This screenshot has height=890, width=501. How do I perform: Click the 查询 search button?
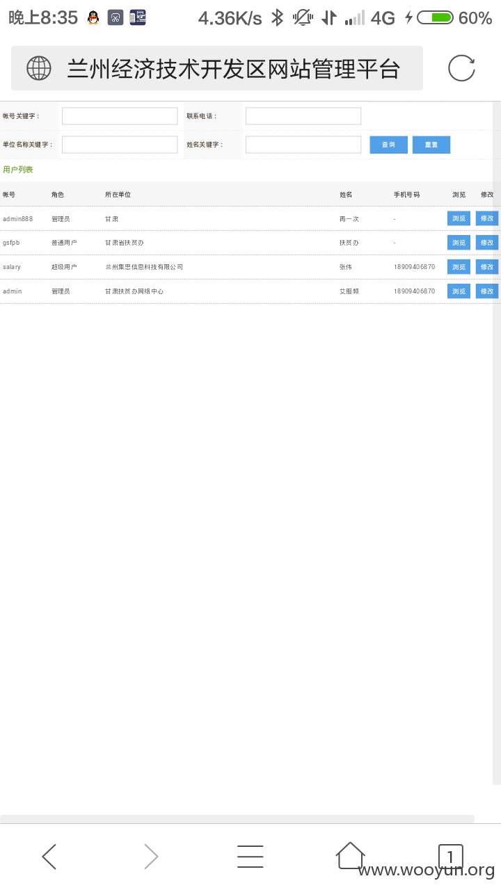[x=388, y=145]
